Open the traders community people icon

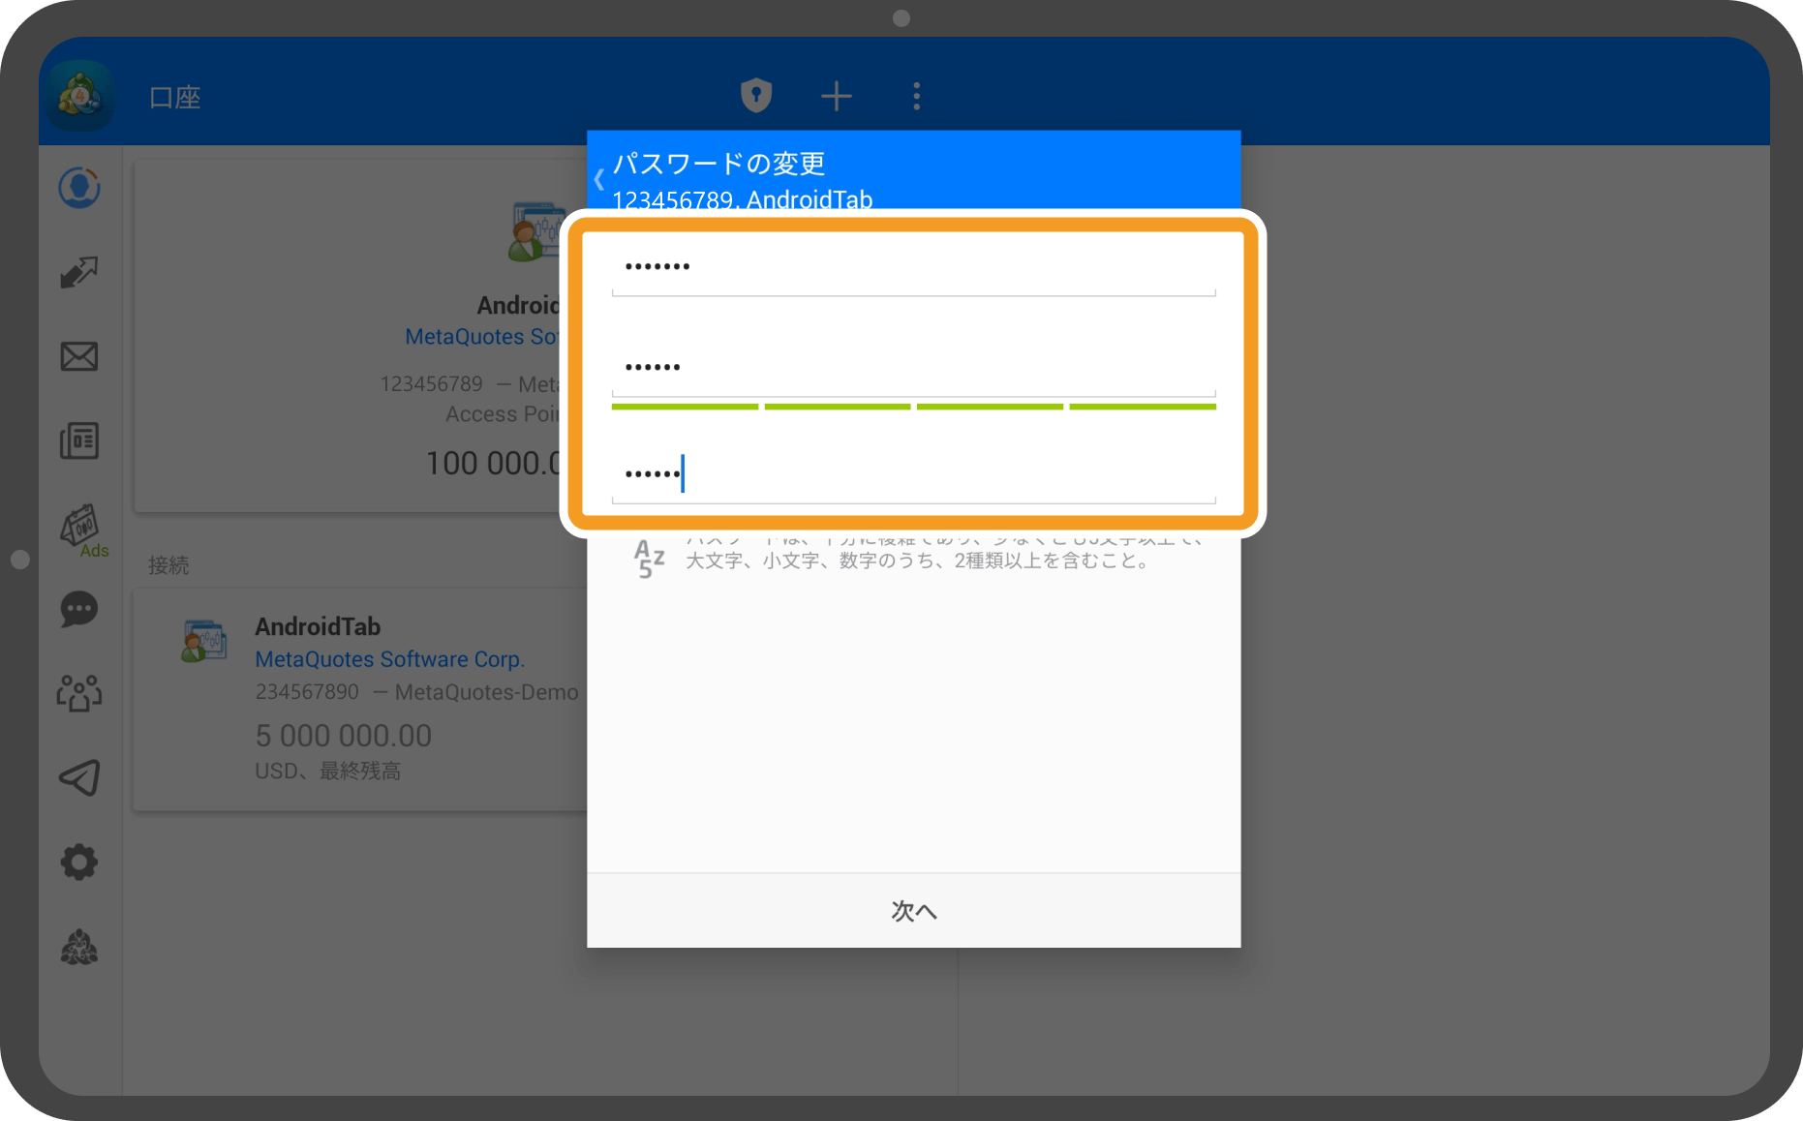[x=79, y=693]
